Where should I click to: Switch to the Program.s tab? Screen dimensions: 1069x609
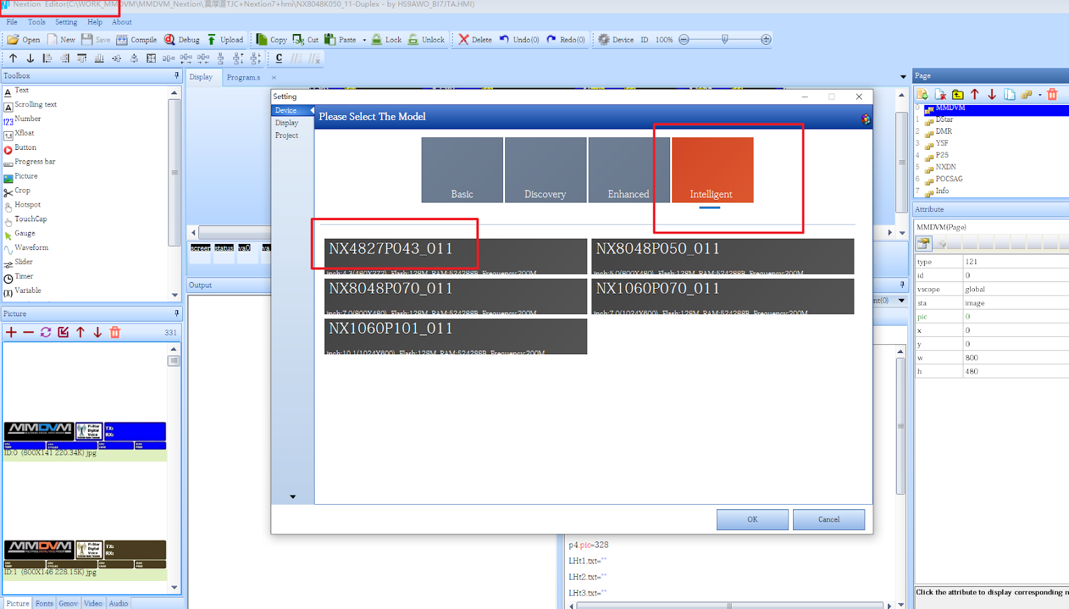pos(243,78)
